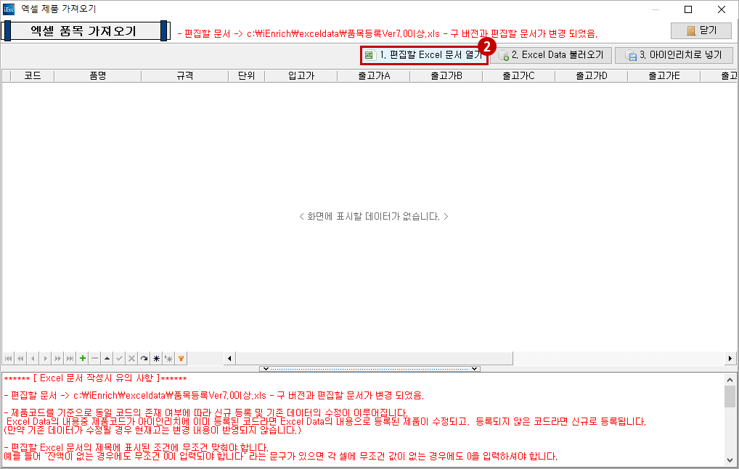Screen dimensions: 739x469
Task: Maximize the 엑셀 제품 가져오기 window
Action: click(x=688, y=9)
